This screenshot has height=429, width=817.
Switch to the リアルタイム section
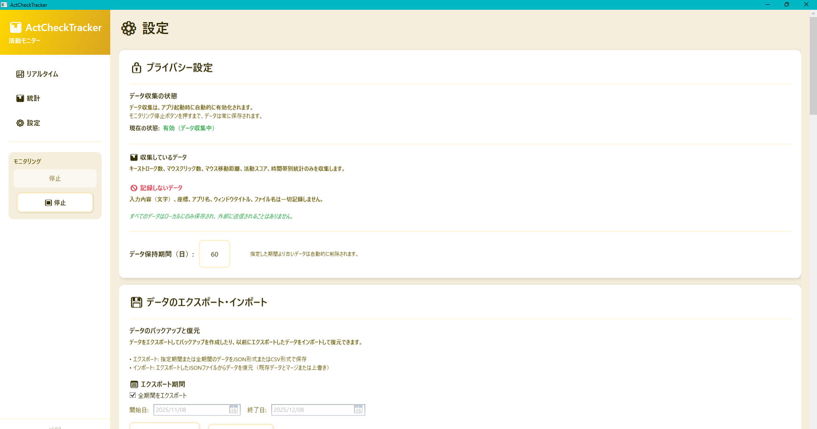(42, 74)
